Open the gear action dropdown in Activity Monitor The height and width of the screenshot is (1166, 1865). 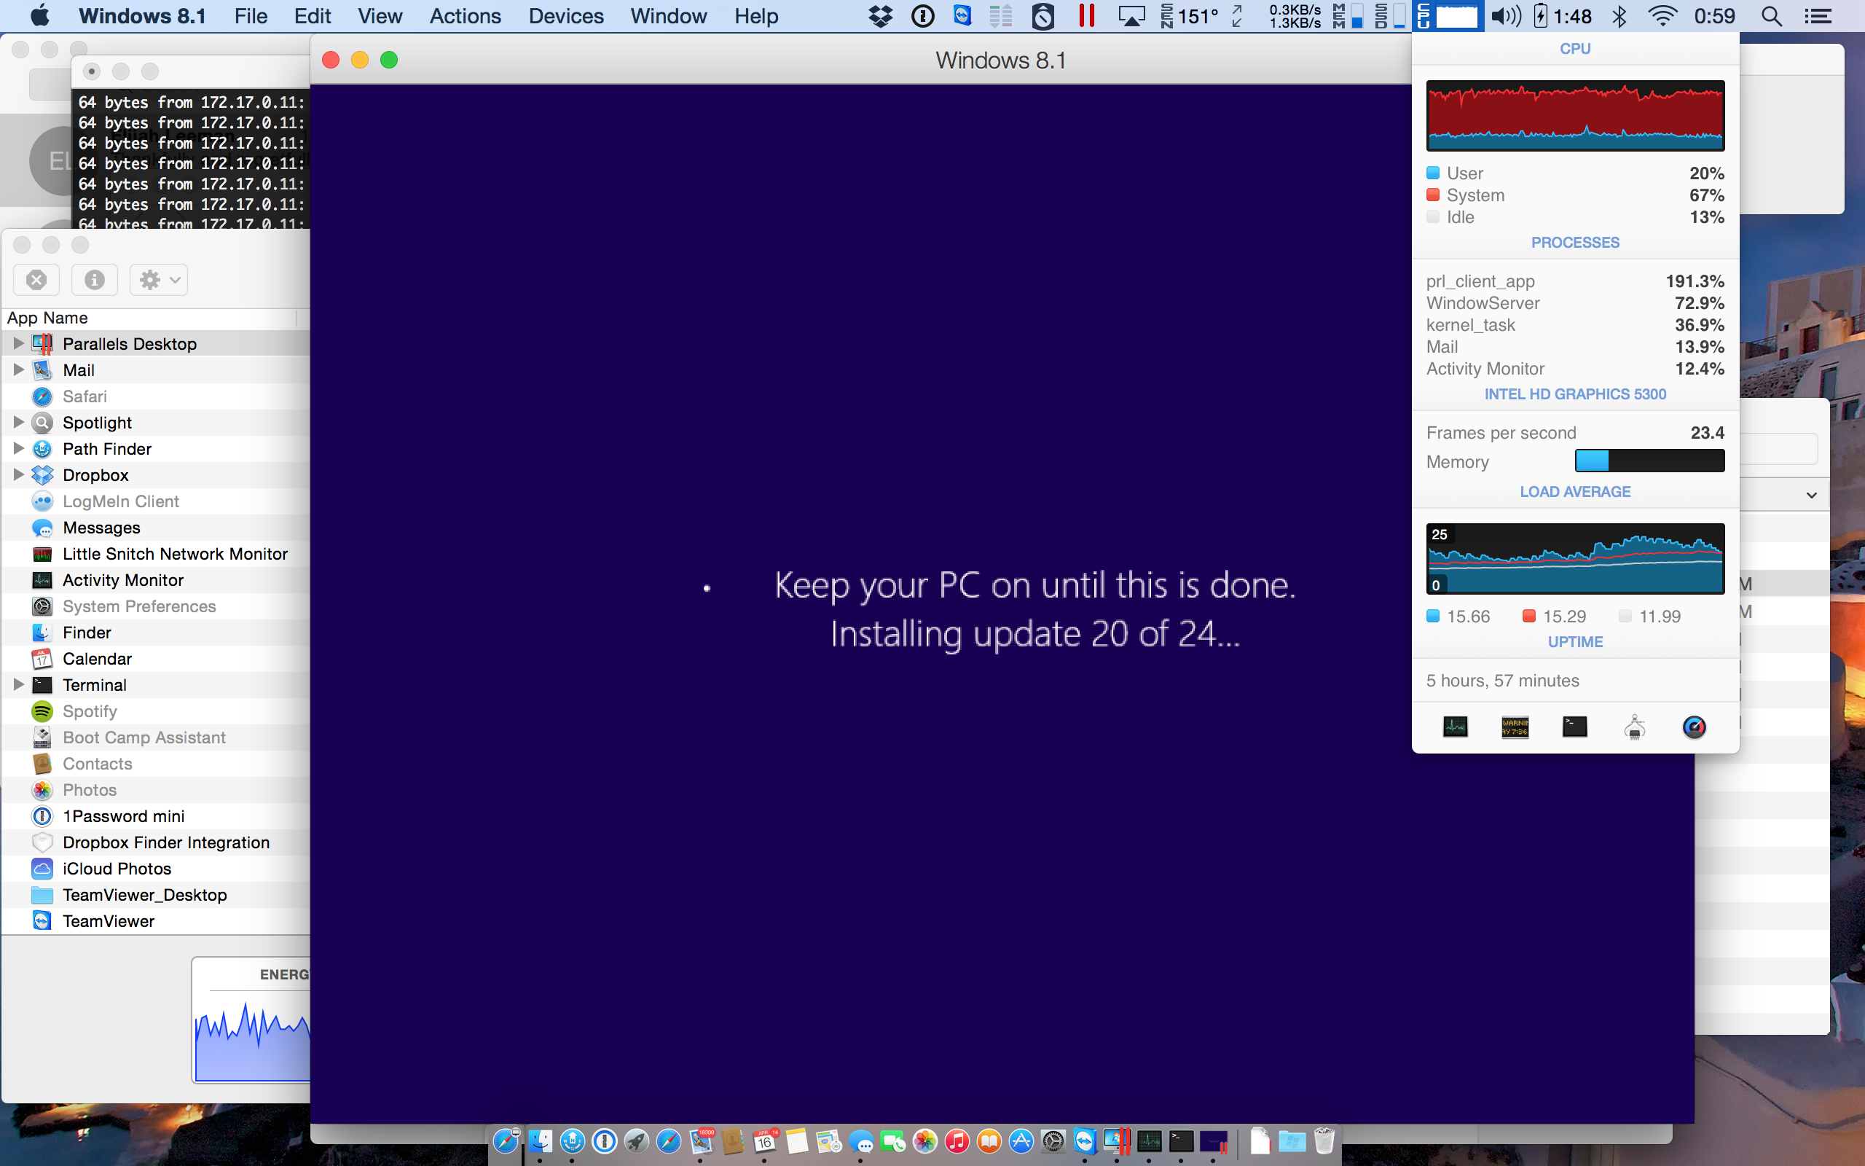tap(159, 280)
